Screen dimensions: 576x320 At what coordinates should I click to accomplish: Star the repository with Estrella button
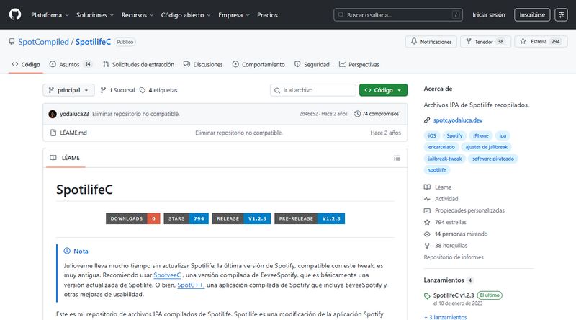point(540,42)
